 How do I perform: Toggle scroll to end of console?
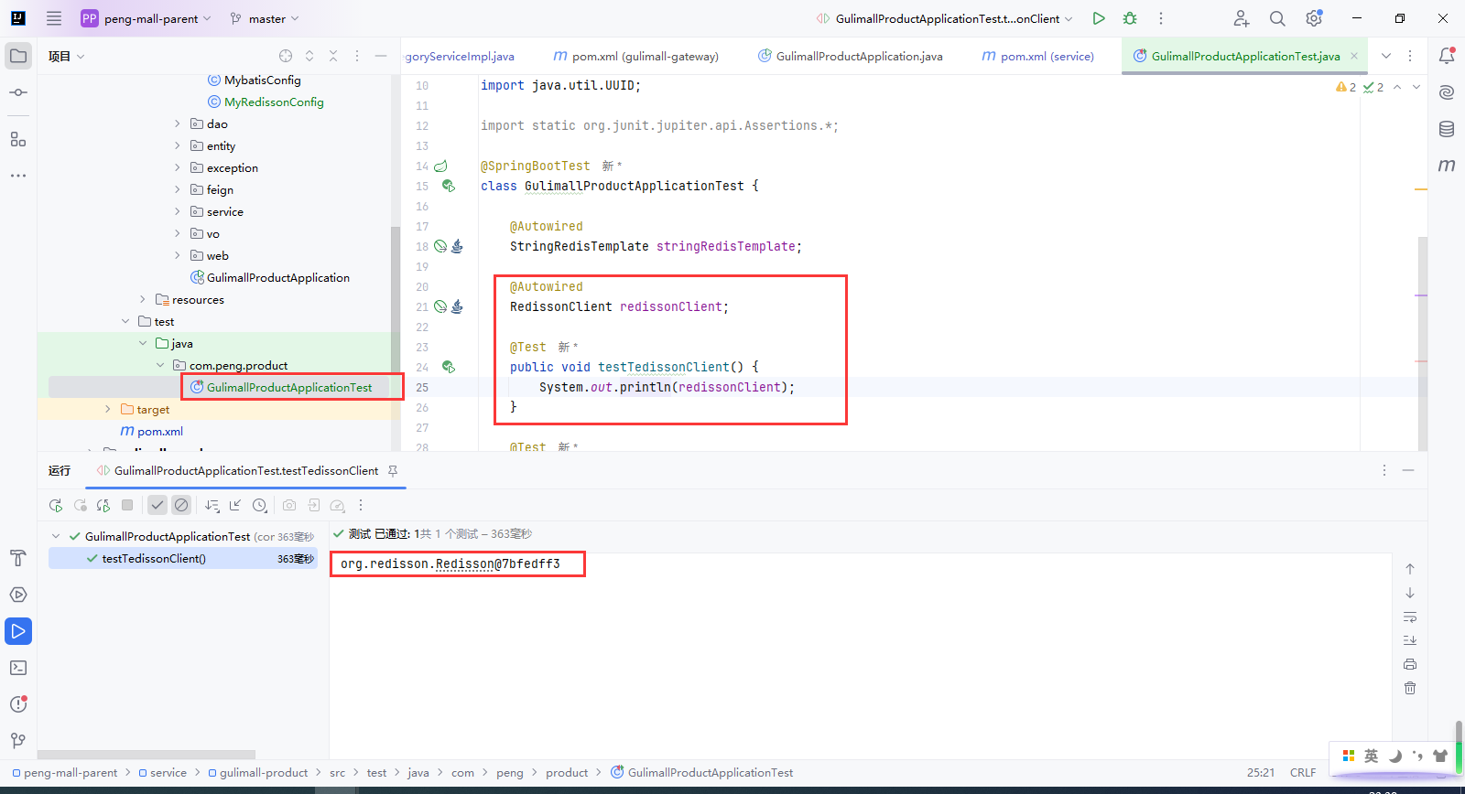pos(1410,640)
